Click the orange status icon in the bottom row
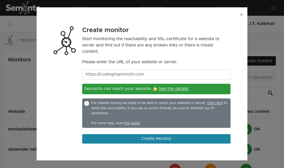Viewport: 284px width, 168px height. (x=210, y=166)
